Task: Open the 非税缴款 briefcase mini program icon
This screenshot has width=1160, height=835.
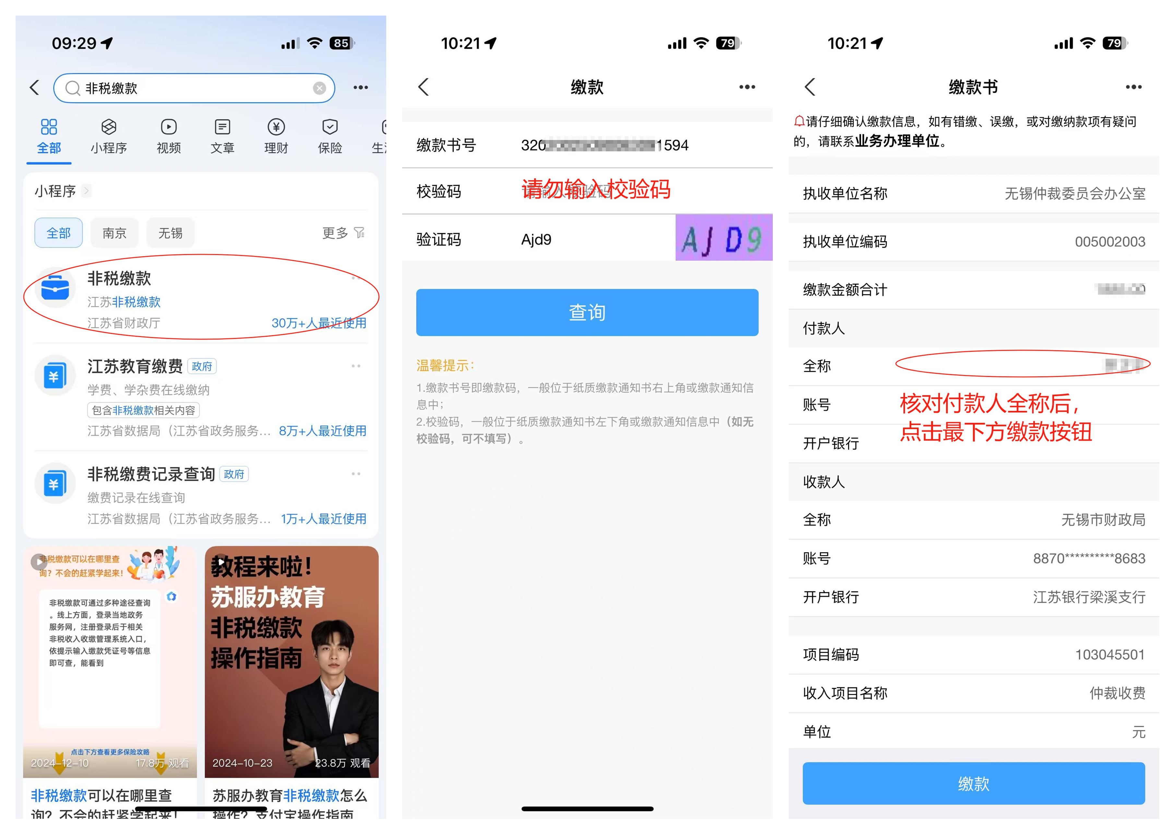Action: [55, 288]
